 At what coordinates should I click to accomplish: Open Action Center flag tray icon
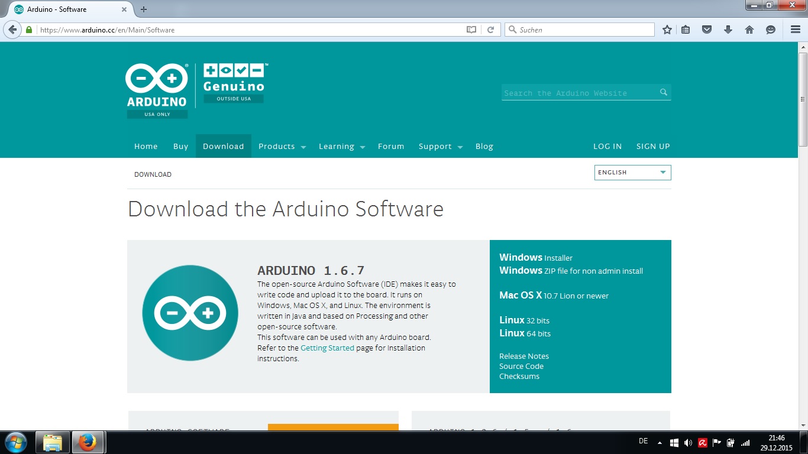click(x=717, y=442)
